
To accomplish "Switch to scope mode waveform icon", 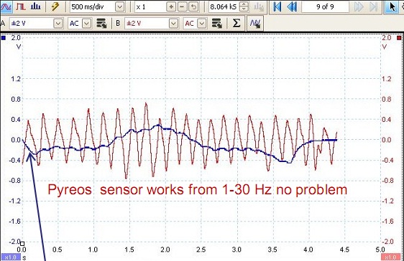I will coord(5,6).
